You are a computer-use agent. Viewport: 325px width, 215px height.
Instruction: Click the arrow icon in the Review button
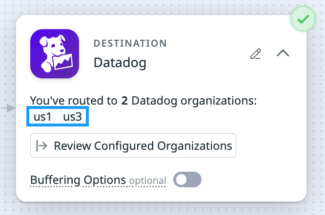(42, 145)
